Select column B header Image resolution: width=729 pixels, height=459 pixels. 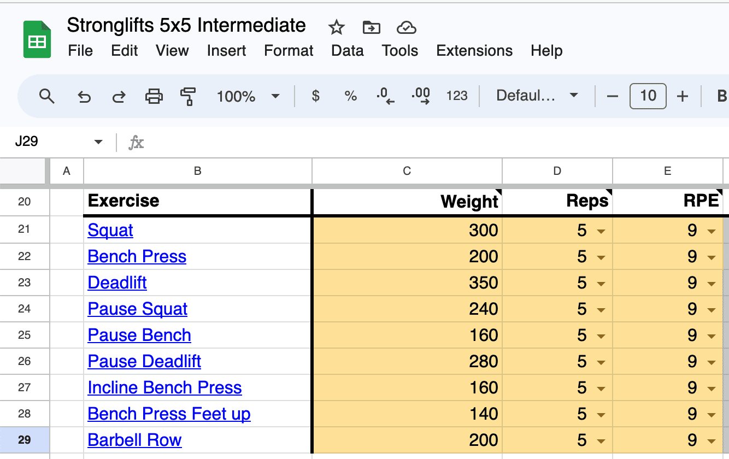coord(198,171)
